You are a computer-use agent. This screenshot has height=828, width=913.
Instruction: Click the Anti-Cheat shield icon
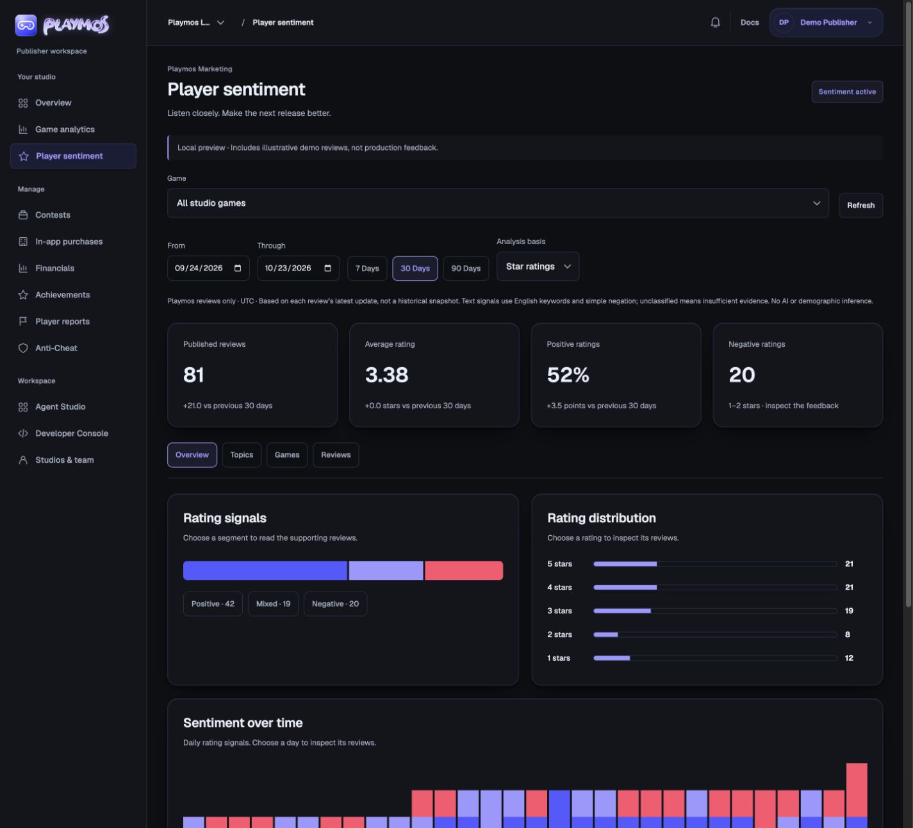coord(23,348)
